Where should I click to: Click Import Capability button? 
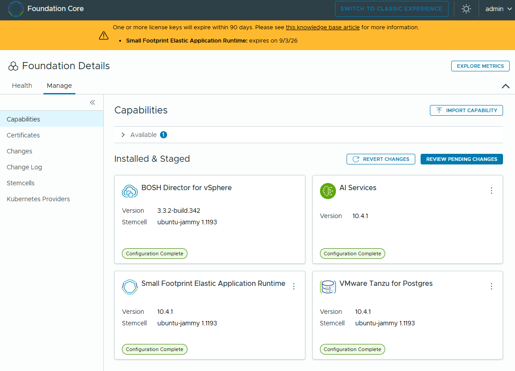[x=466, y=110]
